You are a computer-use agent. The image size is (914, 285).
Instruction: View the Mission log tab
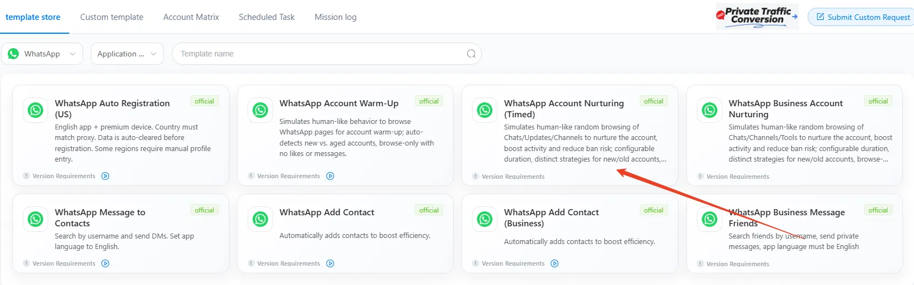(336, 17)
